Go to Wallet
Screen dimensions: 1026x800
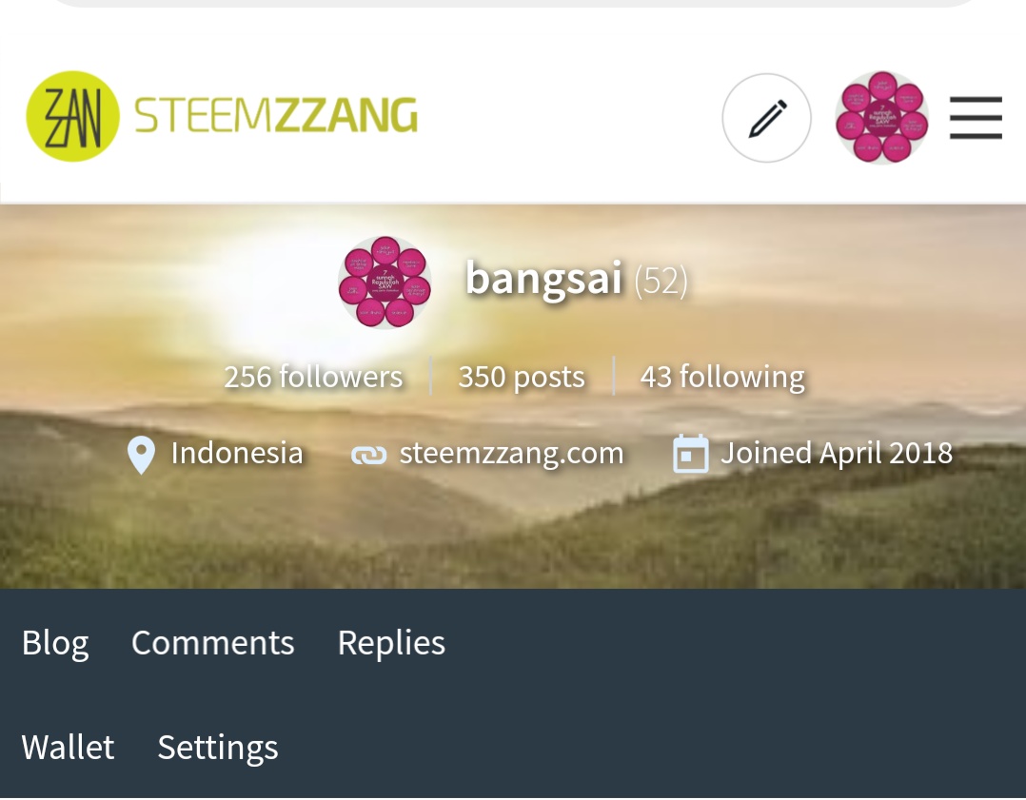(68, 747)
